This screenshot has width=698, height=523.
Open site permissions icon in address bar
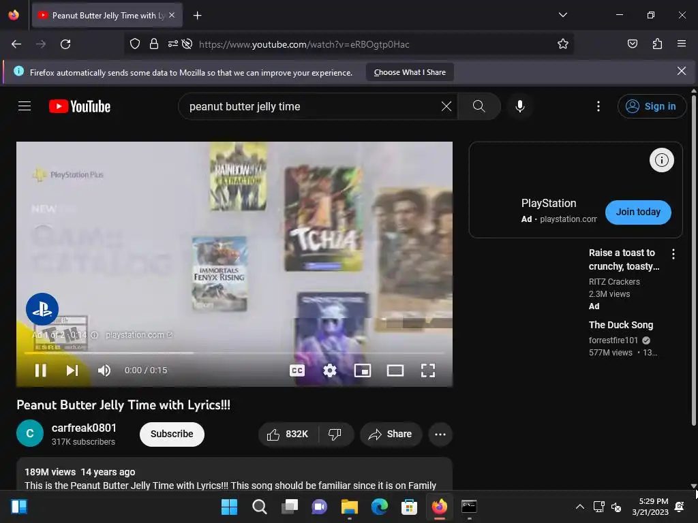click(172, 44)
